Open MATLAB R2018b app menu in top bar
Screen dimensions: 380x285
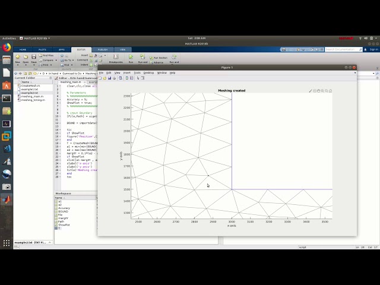[x=35, y=38]
